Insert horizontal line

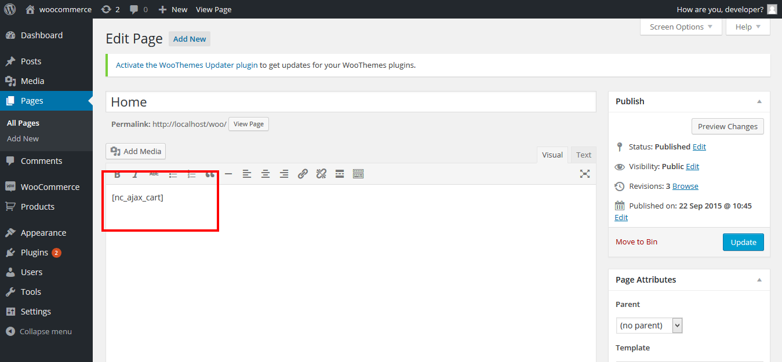tap(228, 174)
